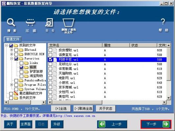Uncheck the box for 网游卡密.url

coord(51,59)
